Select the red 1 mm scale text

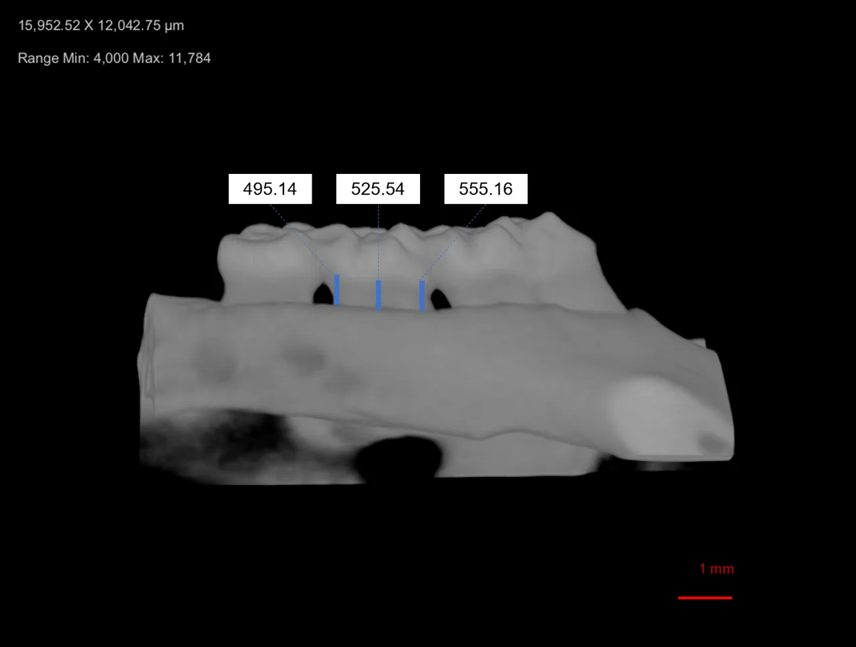(716, 569)
